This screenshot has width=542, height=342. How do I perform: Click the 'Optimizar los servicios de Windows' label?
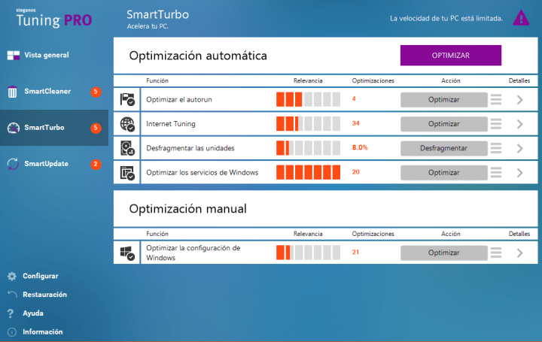pos(202,173)
